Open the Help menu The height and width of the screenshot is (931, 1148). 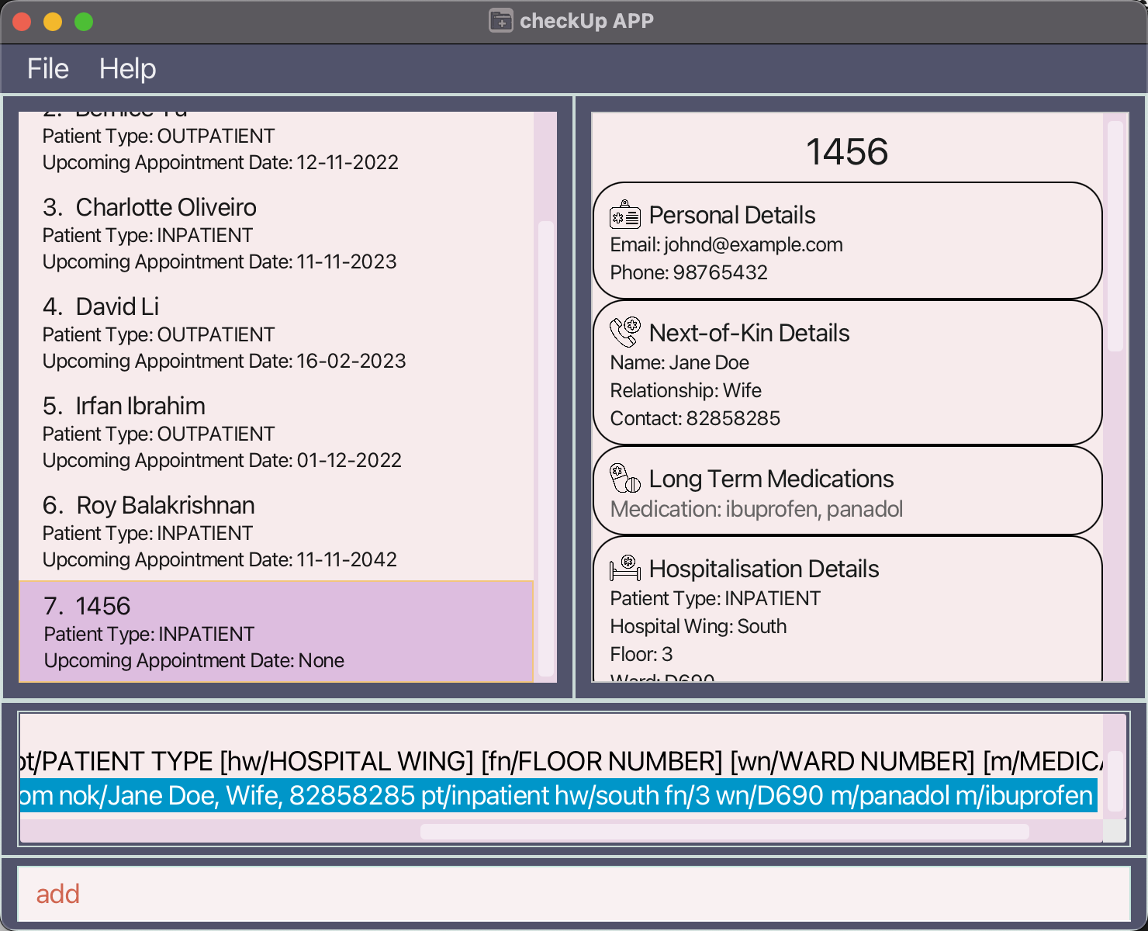[x=128, y=69]
